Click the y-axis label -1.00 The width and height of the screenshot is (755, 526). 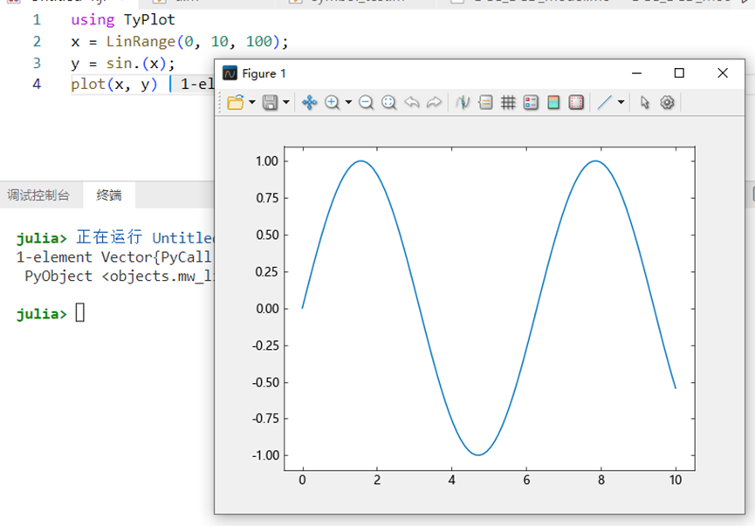click(265, 455)
